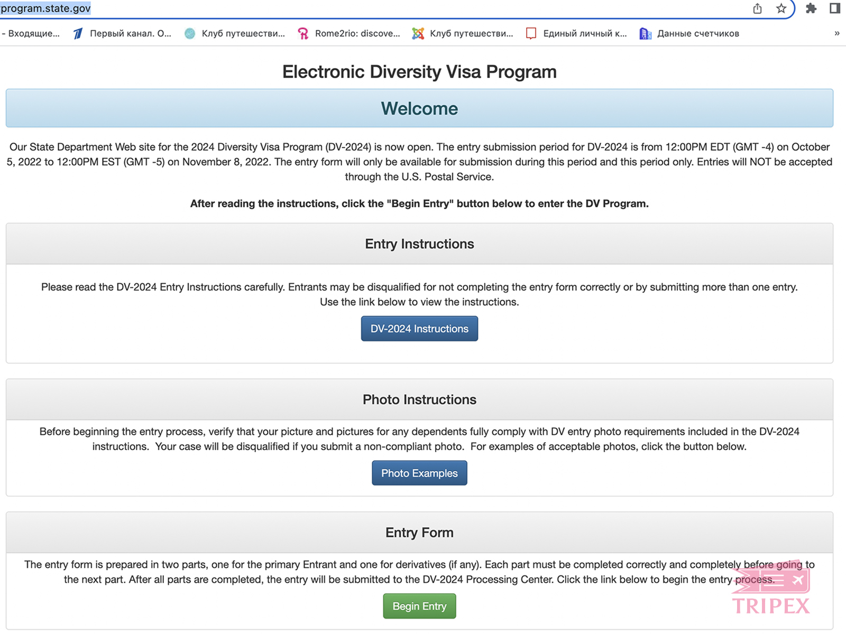
Task: Open the first Клуб путешествий bookmark with globe icon
Action: point(235,33)
